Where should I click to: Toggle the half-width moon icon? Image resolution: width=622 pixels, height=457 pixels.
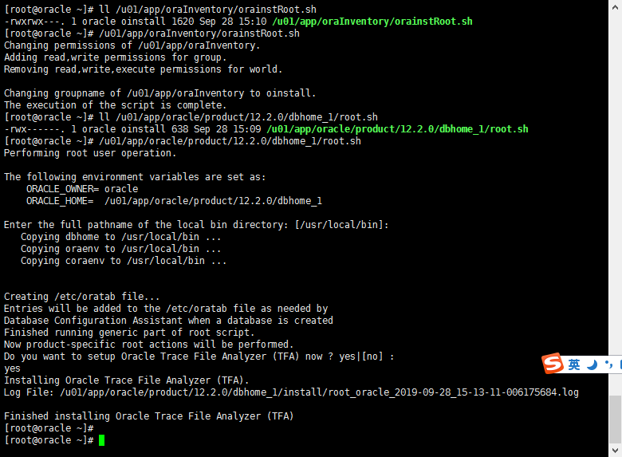592,364
